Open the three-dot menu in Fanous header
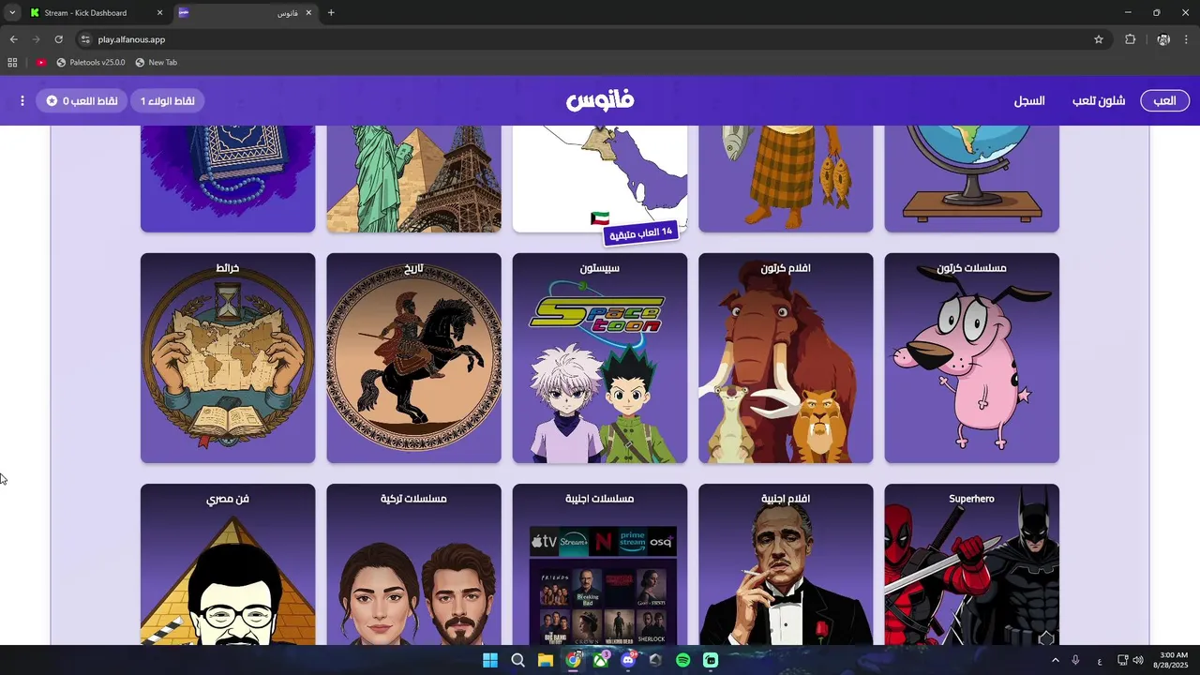The height and width of the screenshot is (675, 1200). tap(22, 100)
